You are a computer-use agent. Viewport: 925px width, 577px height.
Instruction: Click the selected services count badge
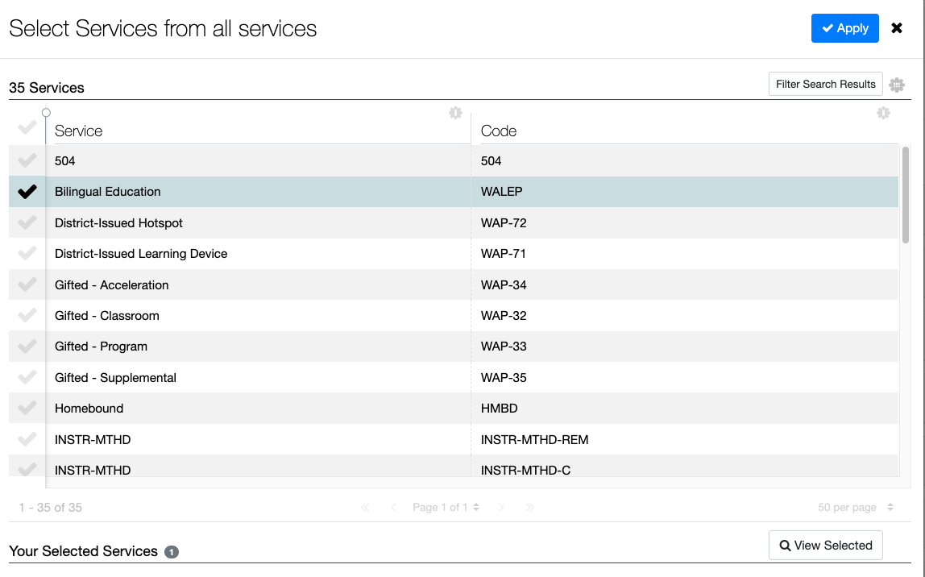point(172,552)
